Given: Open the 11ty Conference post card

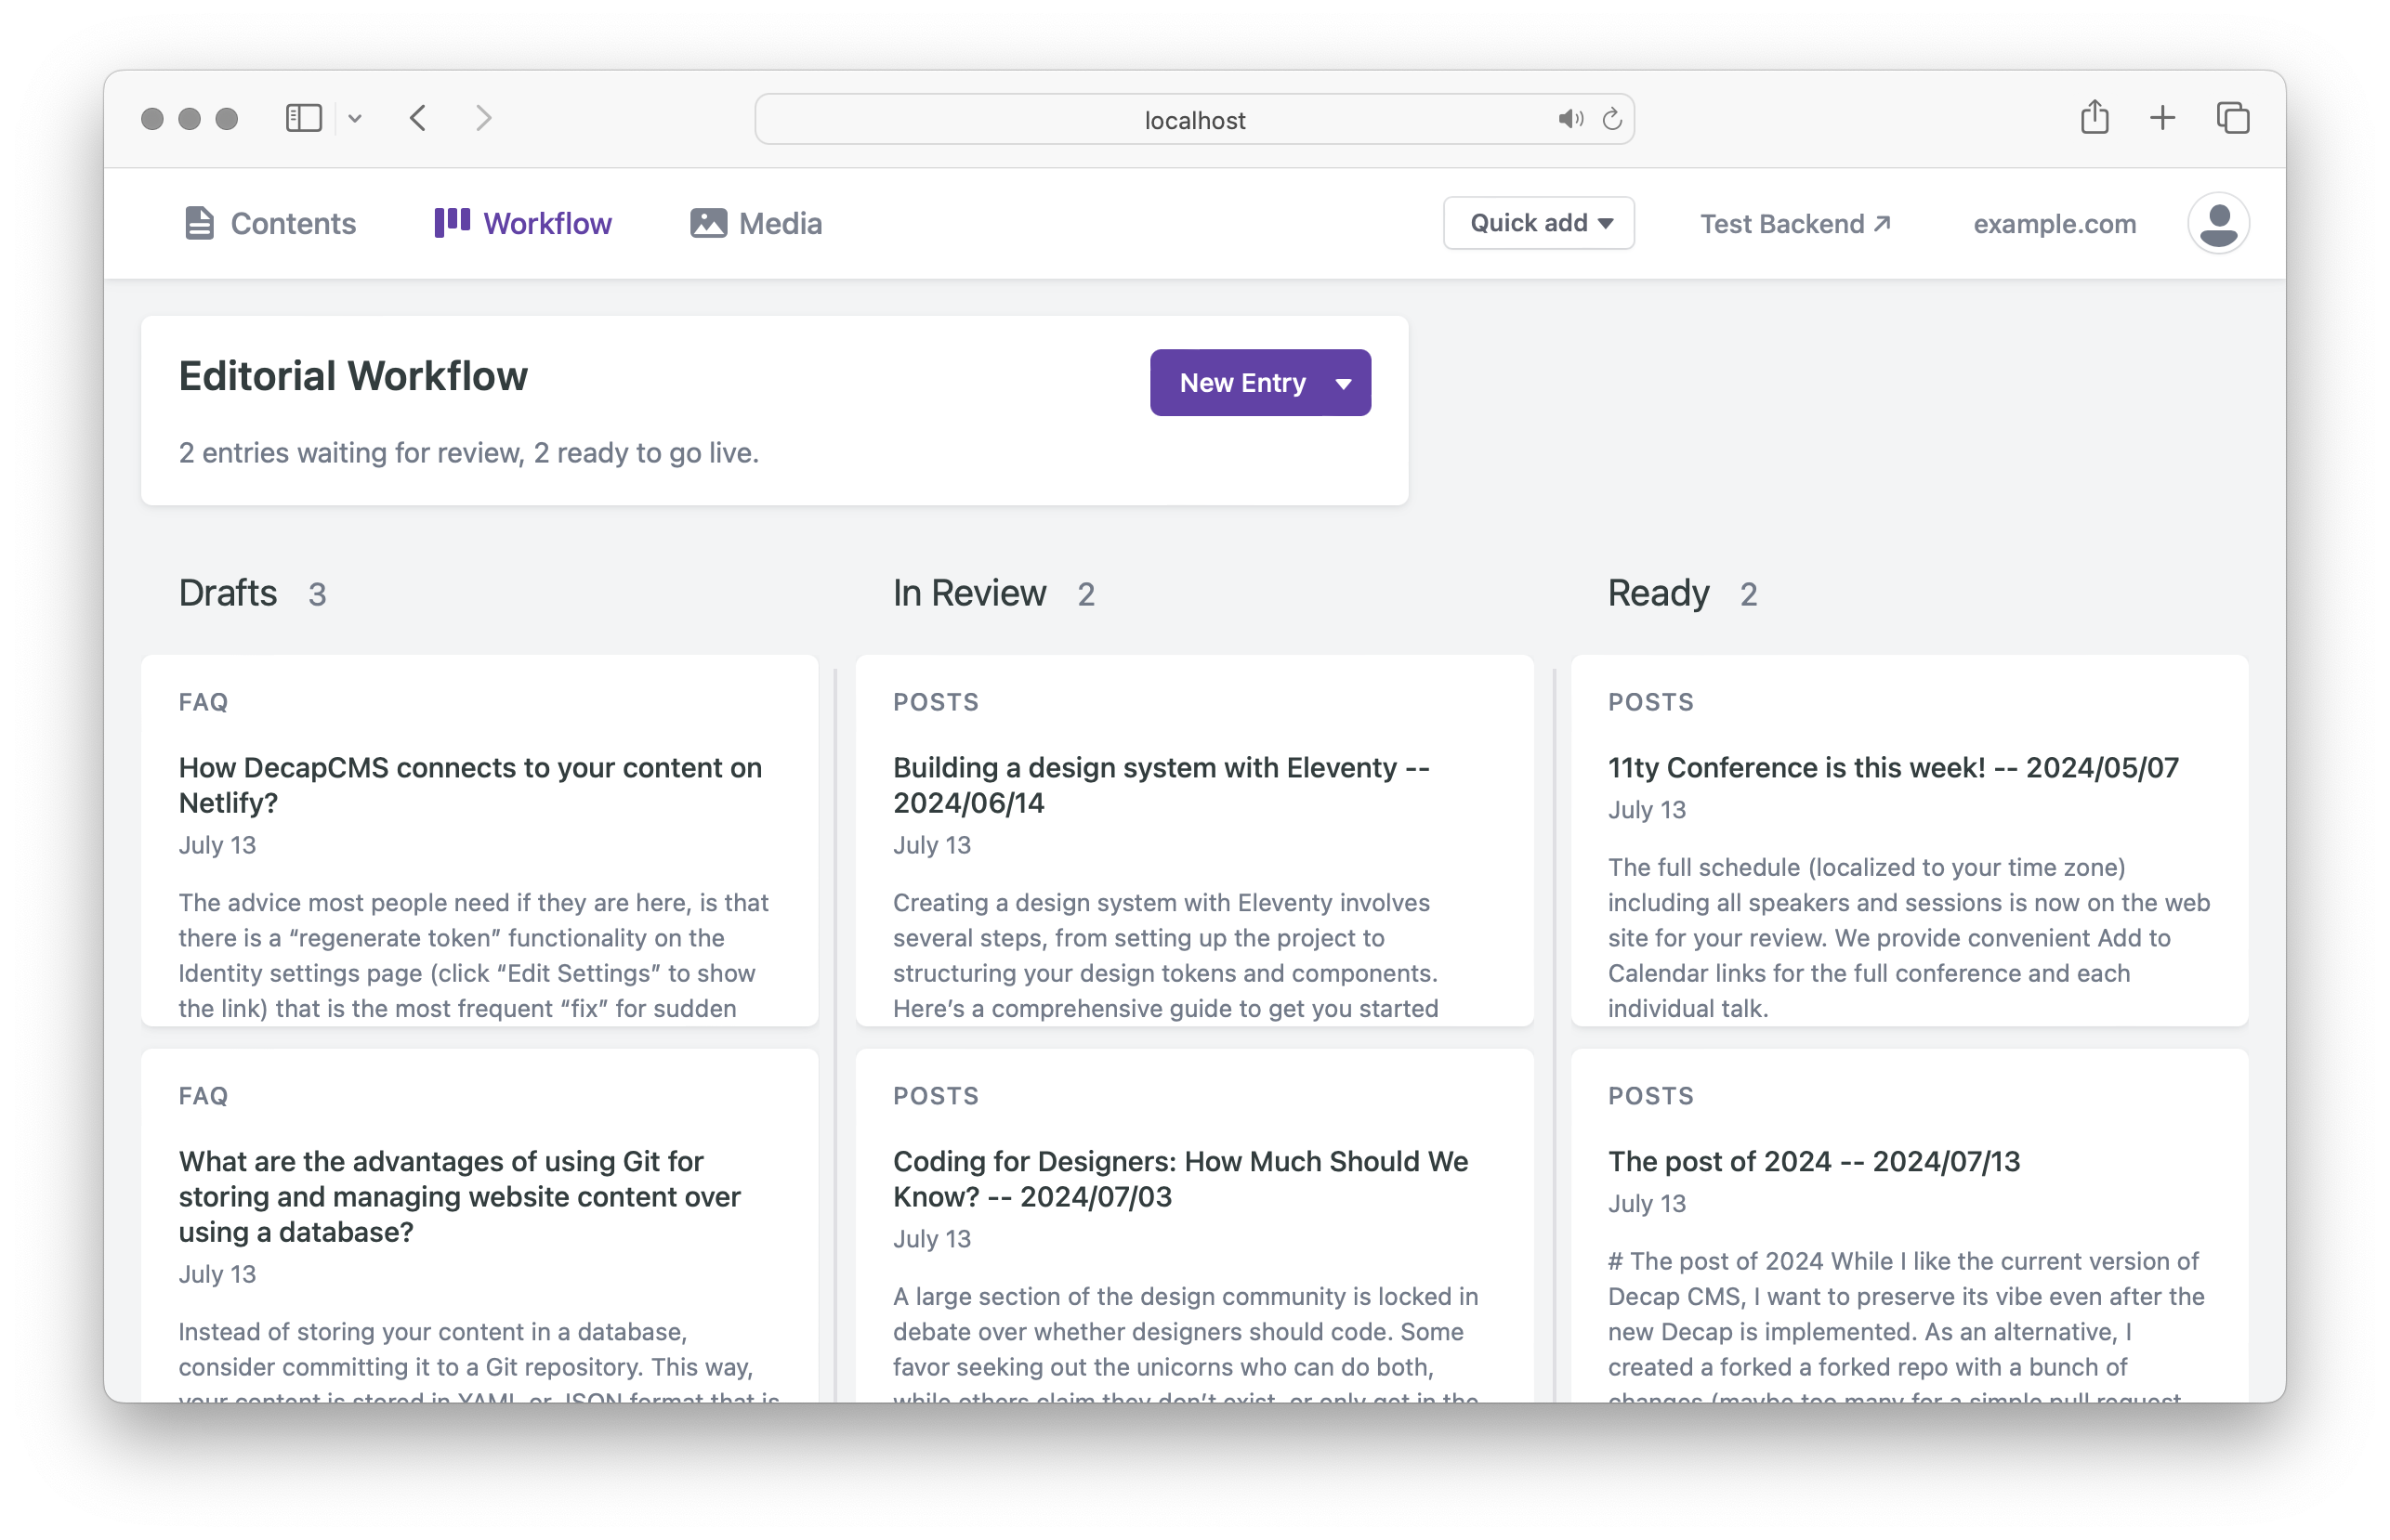Looking at the screenshot, I should [1892, 768].
